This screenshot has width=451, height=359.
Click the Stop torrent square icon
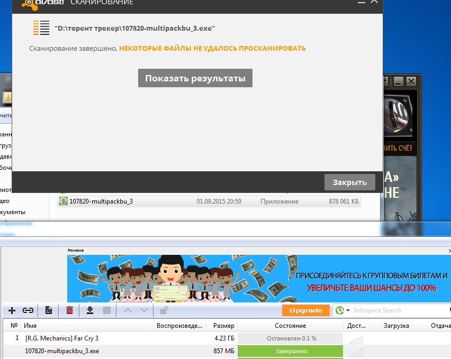[x=107, y=310]
